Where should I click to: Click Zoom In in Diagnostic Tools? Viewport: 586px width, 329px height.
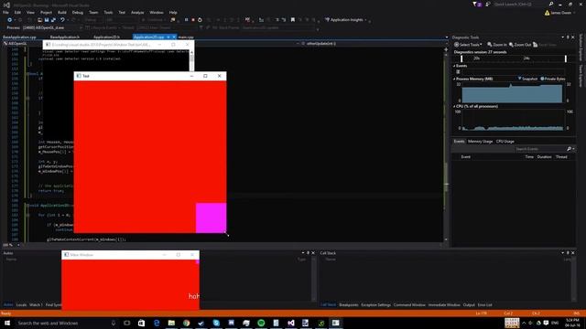tap(496, 45)
